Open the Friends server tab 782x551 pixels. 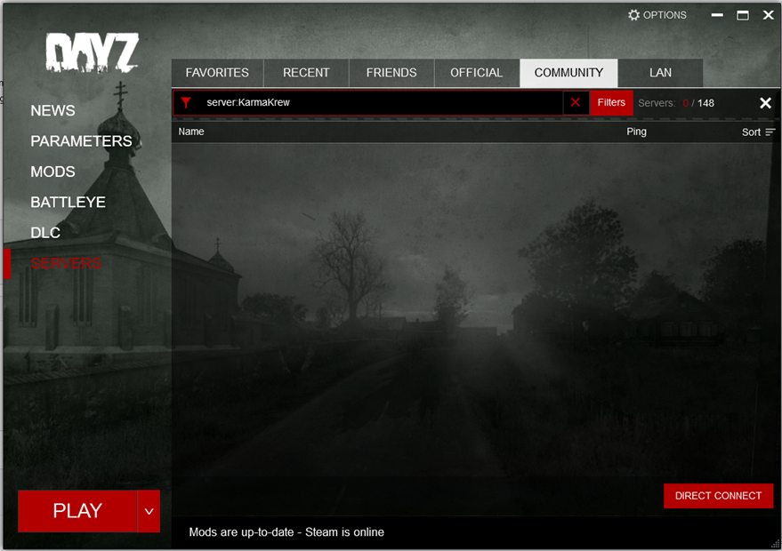391,73
